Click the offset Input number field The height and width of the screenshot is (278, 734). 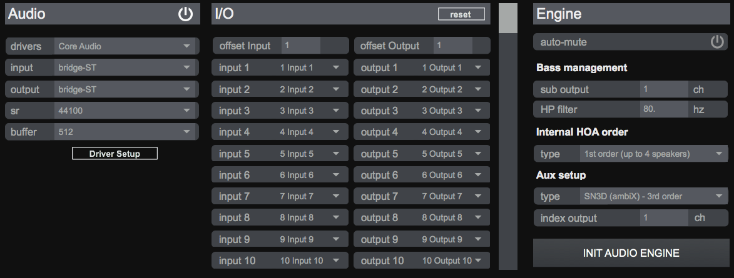(x=301, y=46)
